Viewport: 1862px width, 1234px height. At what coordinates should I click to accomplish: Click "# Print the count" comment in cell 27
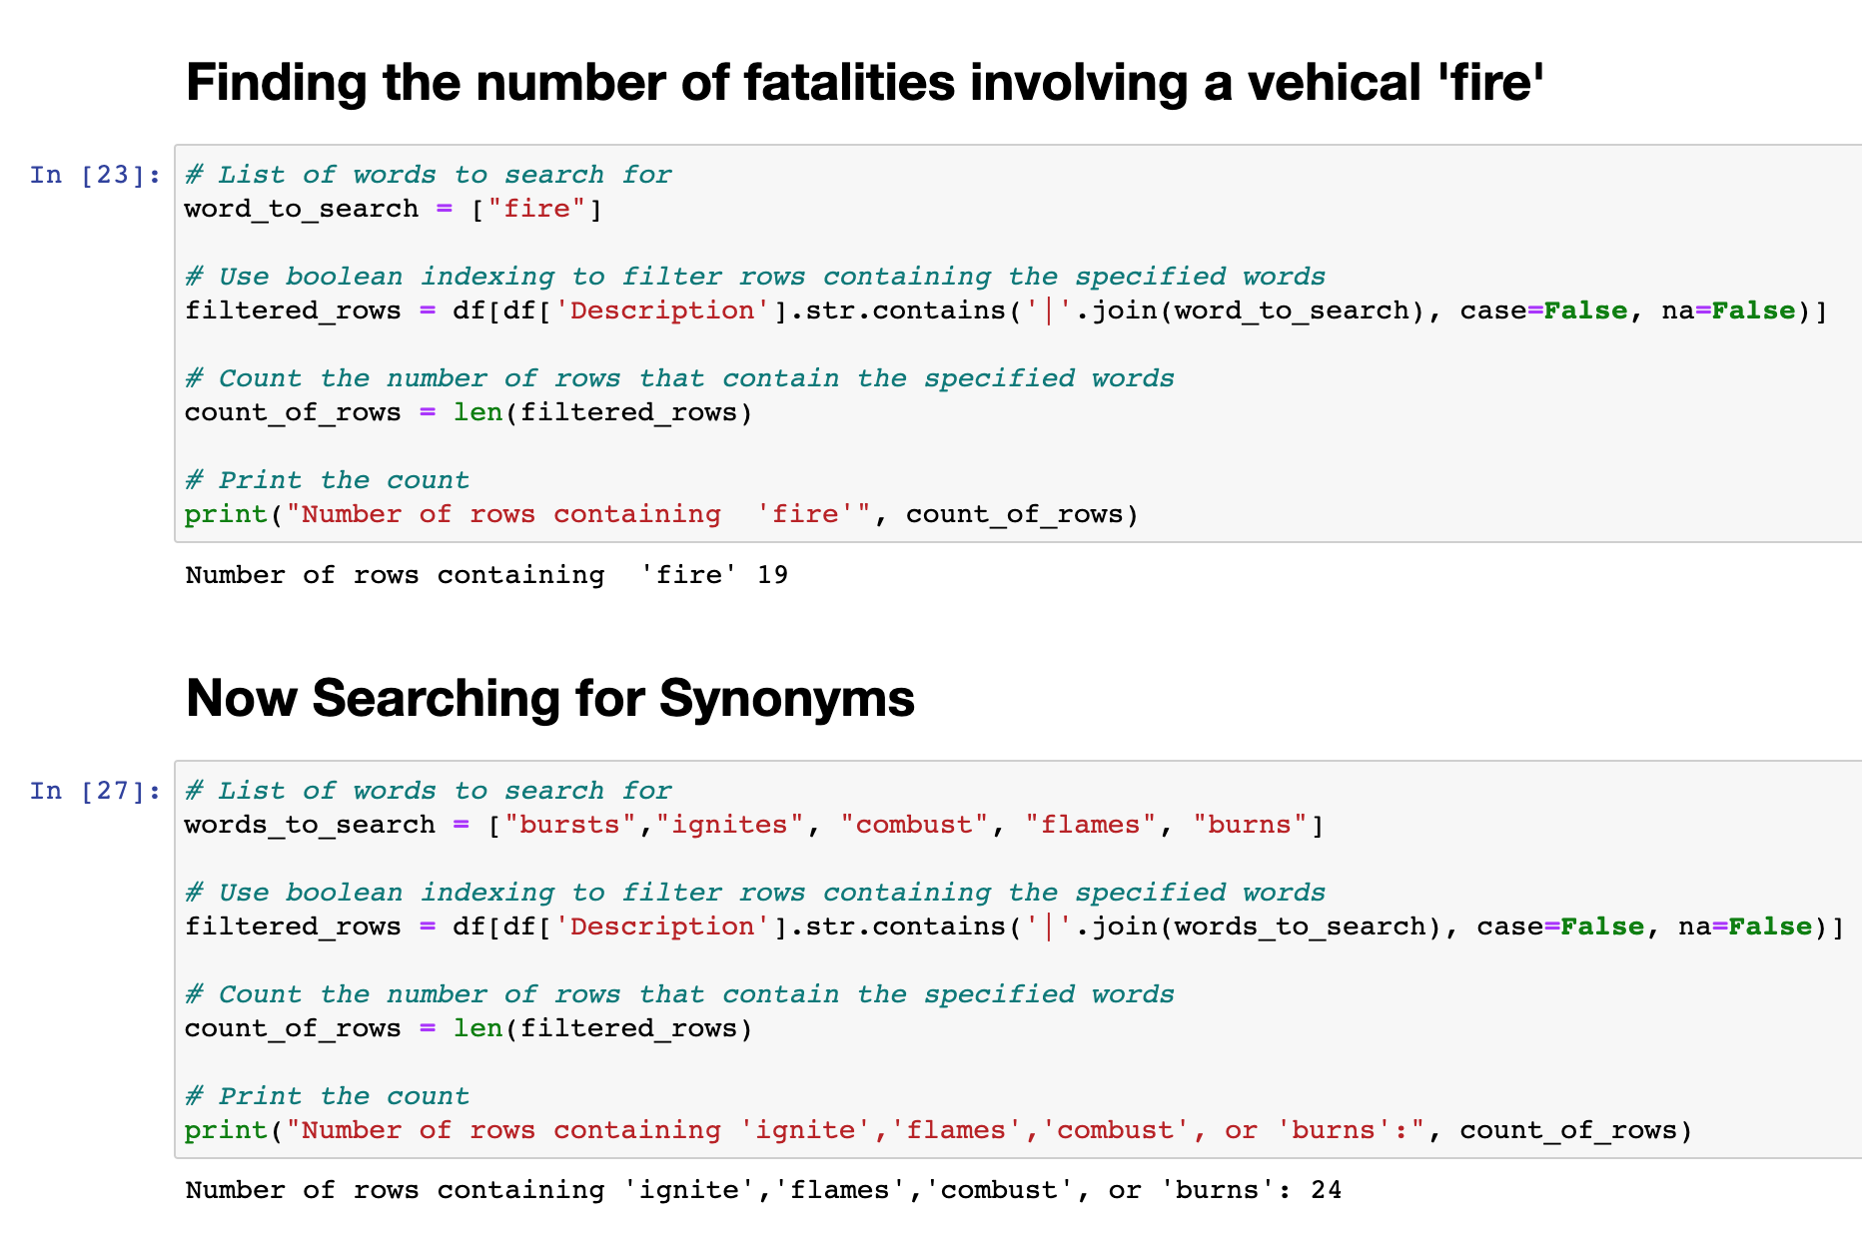coord(327,1097)
